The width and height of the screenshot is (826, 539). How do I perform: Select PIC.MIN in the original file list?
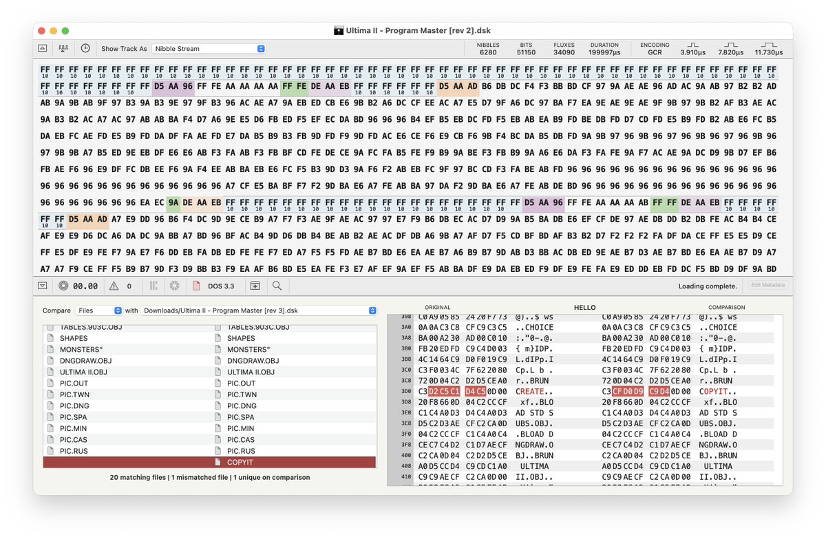pos(74,428)
